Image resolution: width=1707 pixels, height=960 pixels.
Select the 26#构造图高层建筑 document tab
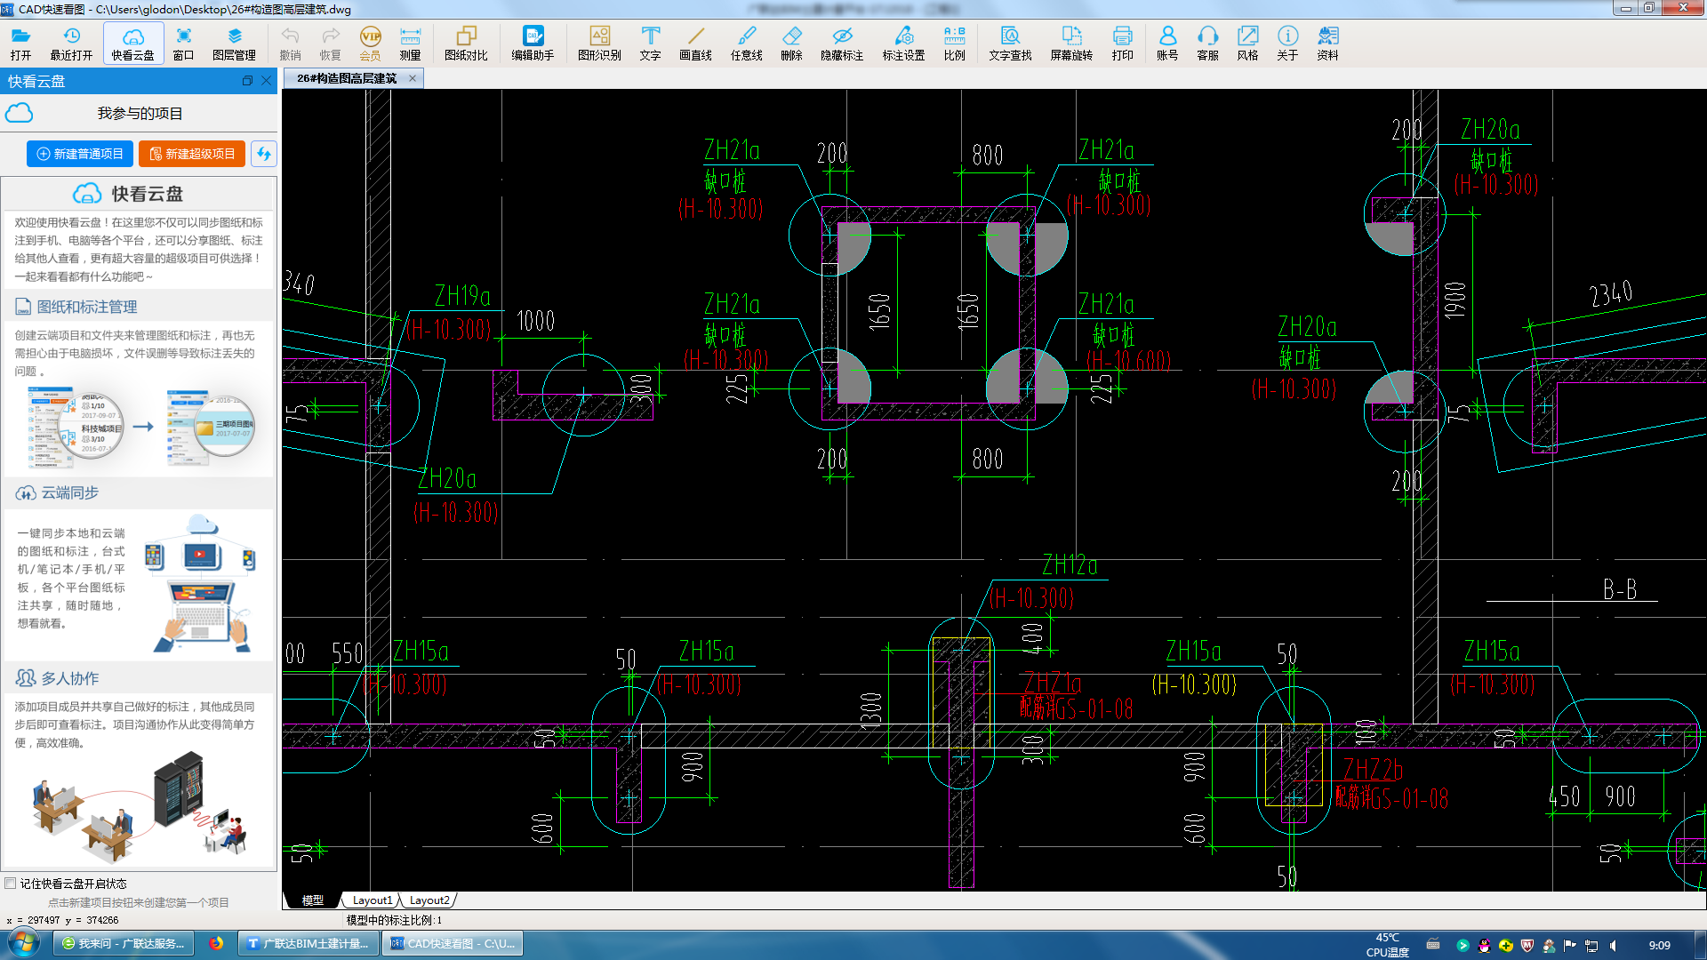point(347,78)
